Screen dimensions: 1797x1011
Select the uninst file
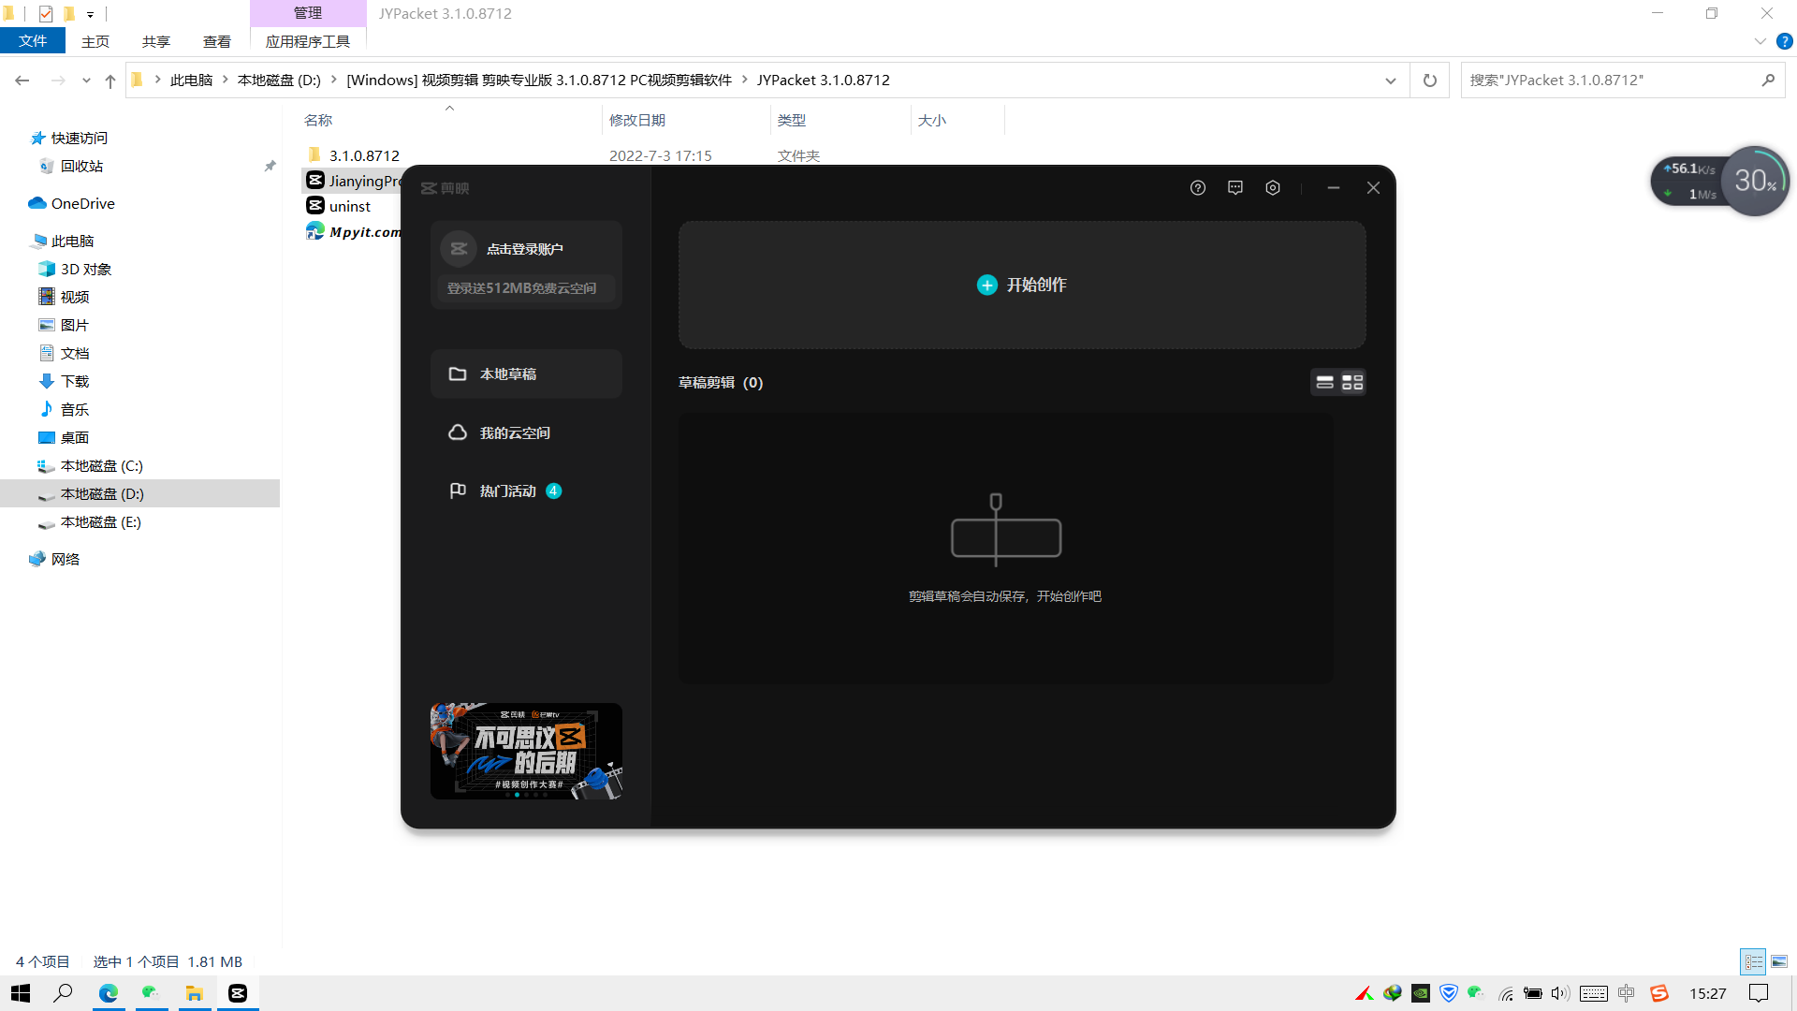[x=349, y=206]
